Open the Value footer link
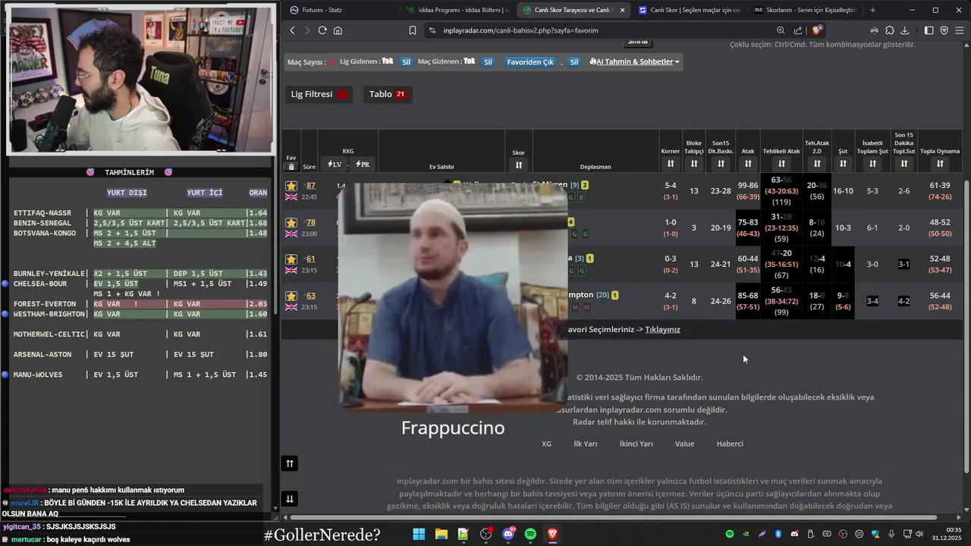The width and height of the screenshot is (971, 546). coord(684,444)
